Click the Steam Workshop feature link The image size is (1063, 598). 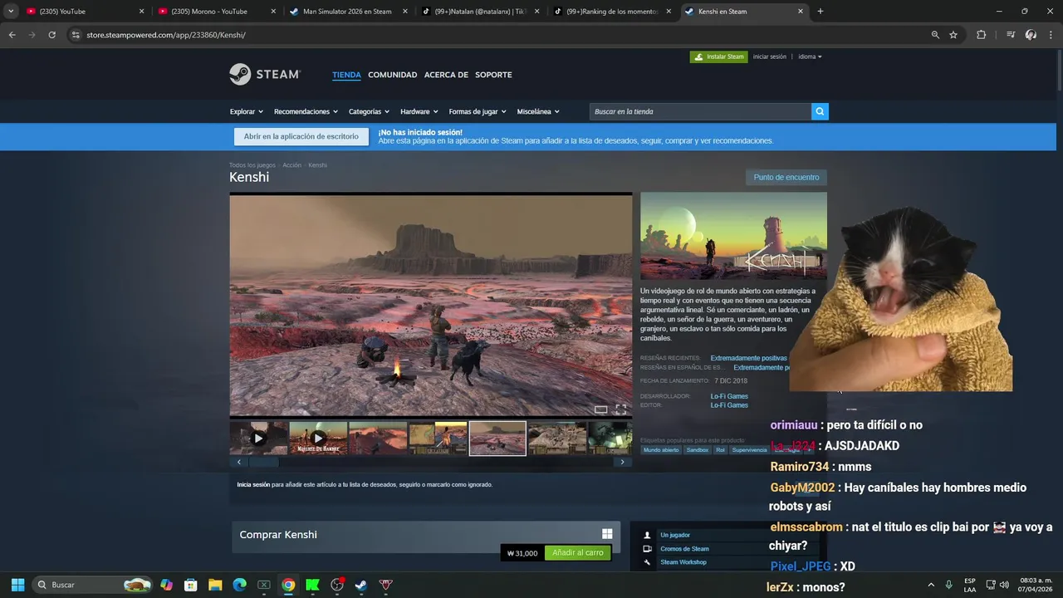click(683, 562)
